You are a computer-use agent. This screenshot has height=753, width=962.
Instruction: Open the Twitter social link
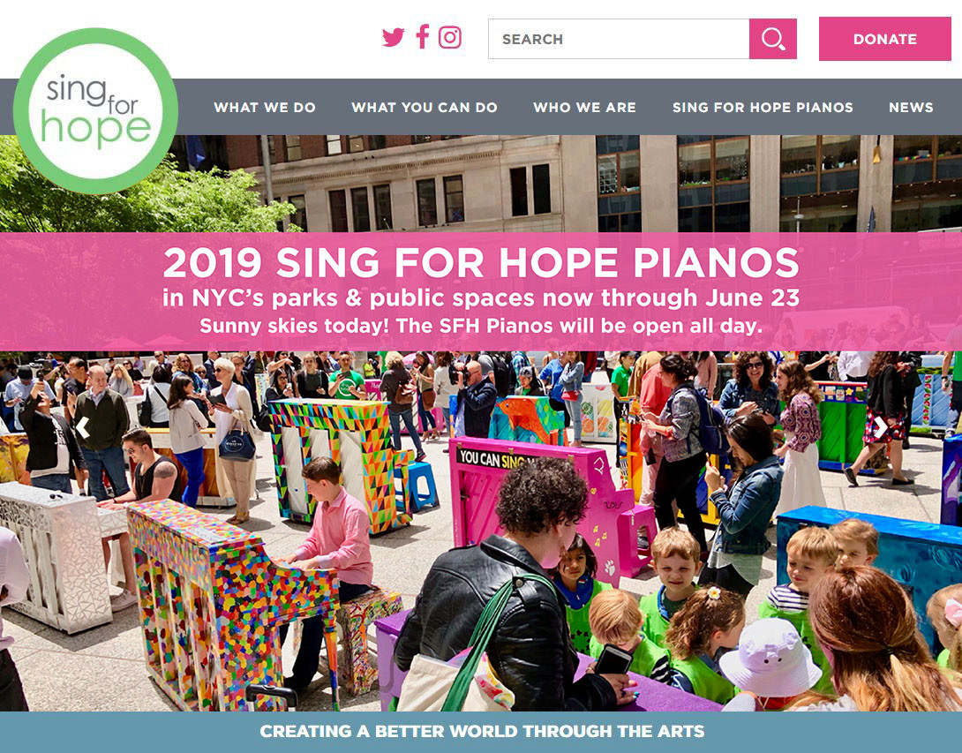pyautogui.click(x=394, y=37)
